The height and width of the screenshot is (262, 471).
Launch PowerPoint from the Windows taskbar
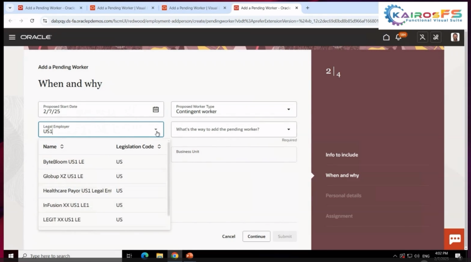(x=190, y=256)
